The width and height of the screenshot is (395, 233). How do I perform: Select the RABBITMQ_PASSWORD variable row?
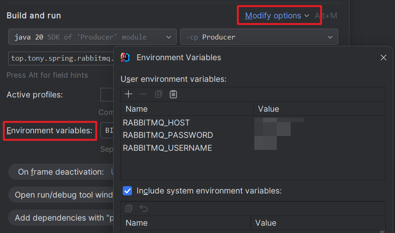coord(168,135)
